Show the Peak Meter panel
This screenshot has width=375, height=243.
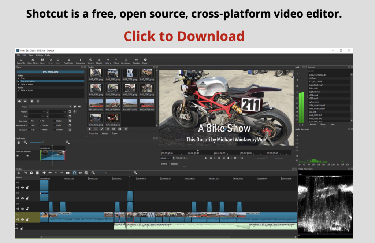pos(68,61)
